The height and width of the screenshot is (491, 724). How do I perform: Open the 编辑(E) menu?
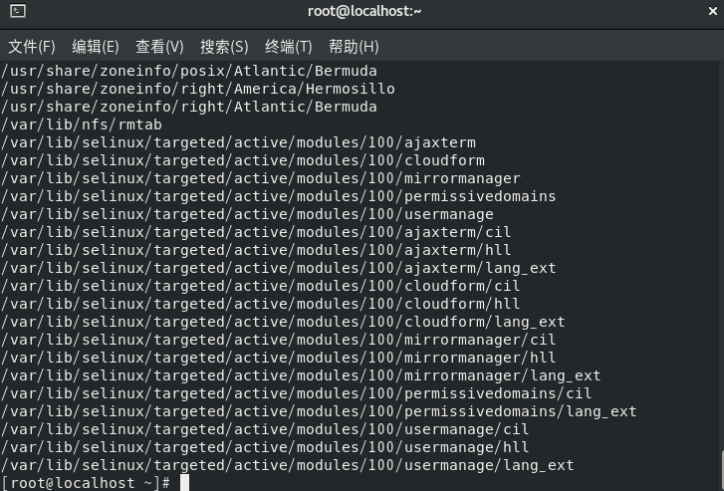click(x=96, y=47)
